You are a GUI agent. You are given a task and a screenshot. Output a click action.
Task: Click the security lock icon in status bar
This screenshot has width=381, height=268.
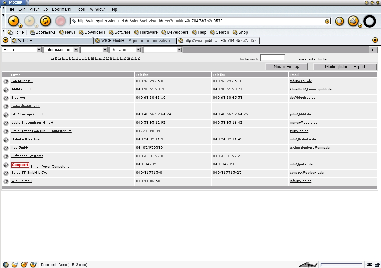point(378,265)
